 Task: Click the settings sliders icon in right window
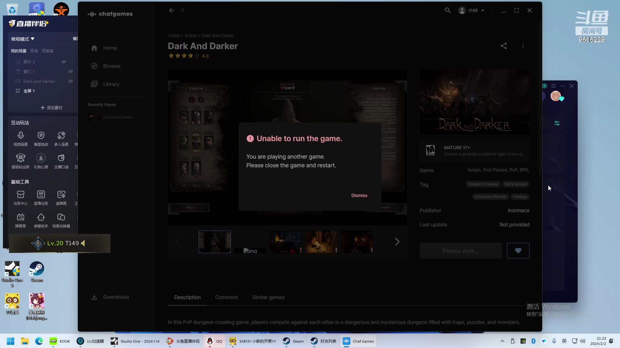point(557,123)
